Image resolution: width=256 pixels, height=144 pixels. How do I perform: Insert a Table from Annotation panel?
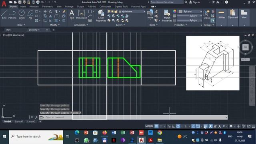(90, 20)
